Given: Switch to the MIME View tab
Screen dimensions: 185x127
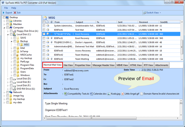Looking at the screenshot, I should [x=122, y=65].
